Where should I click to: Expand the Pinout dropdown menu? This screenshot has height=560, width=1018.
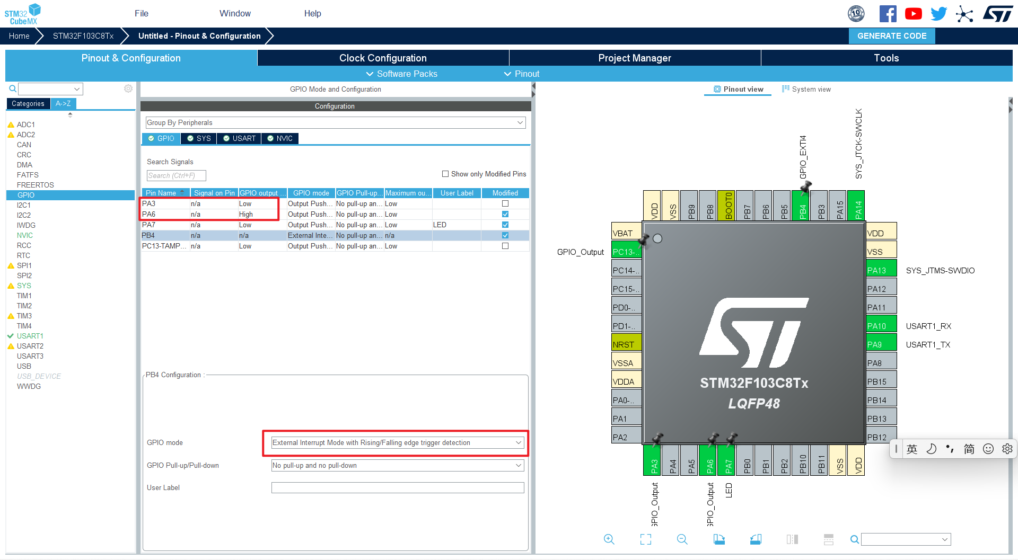(522, 74)
